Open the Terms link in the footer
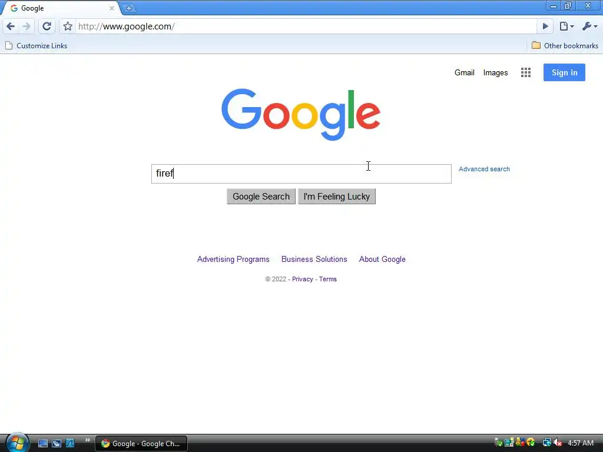The height and width of the screenshot is (452, 603). pos(327,279)
